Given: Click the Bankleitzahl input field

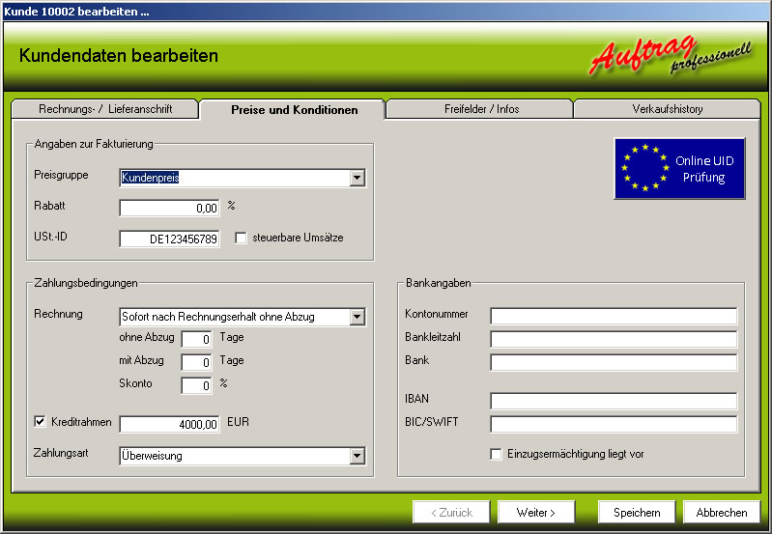Looking at the screenshot, I should (x=614, y=339).
